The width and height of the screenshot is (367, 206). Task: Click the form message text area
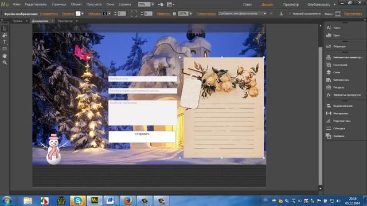pos(143,113)
